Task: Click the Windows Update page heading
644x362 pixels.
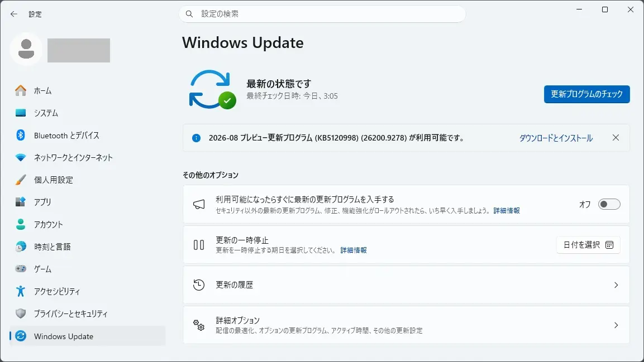Action: [243, 42]
